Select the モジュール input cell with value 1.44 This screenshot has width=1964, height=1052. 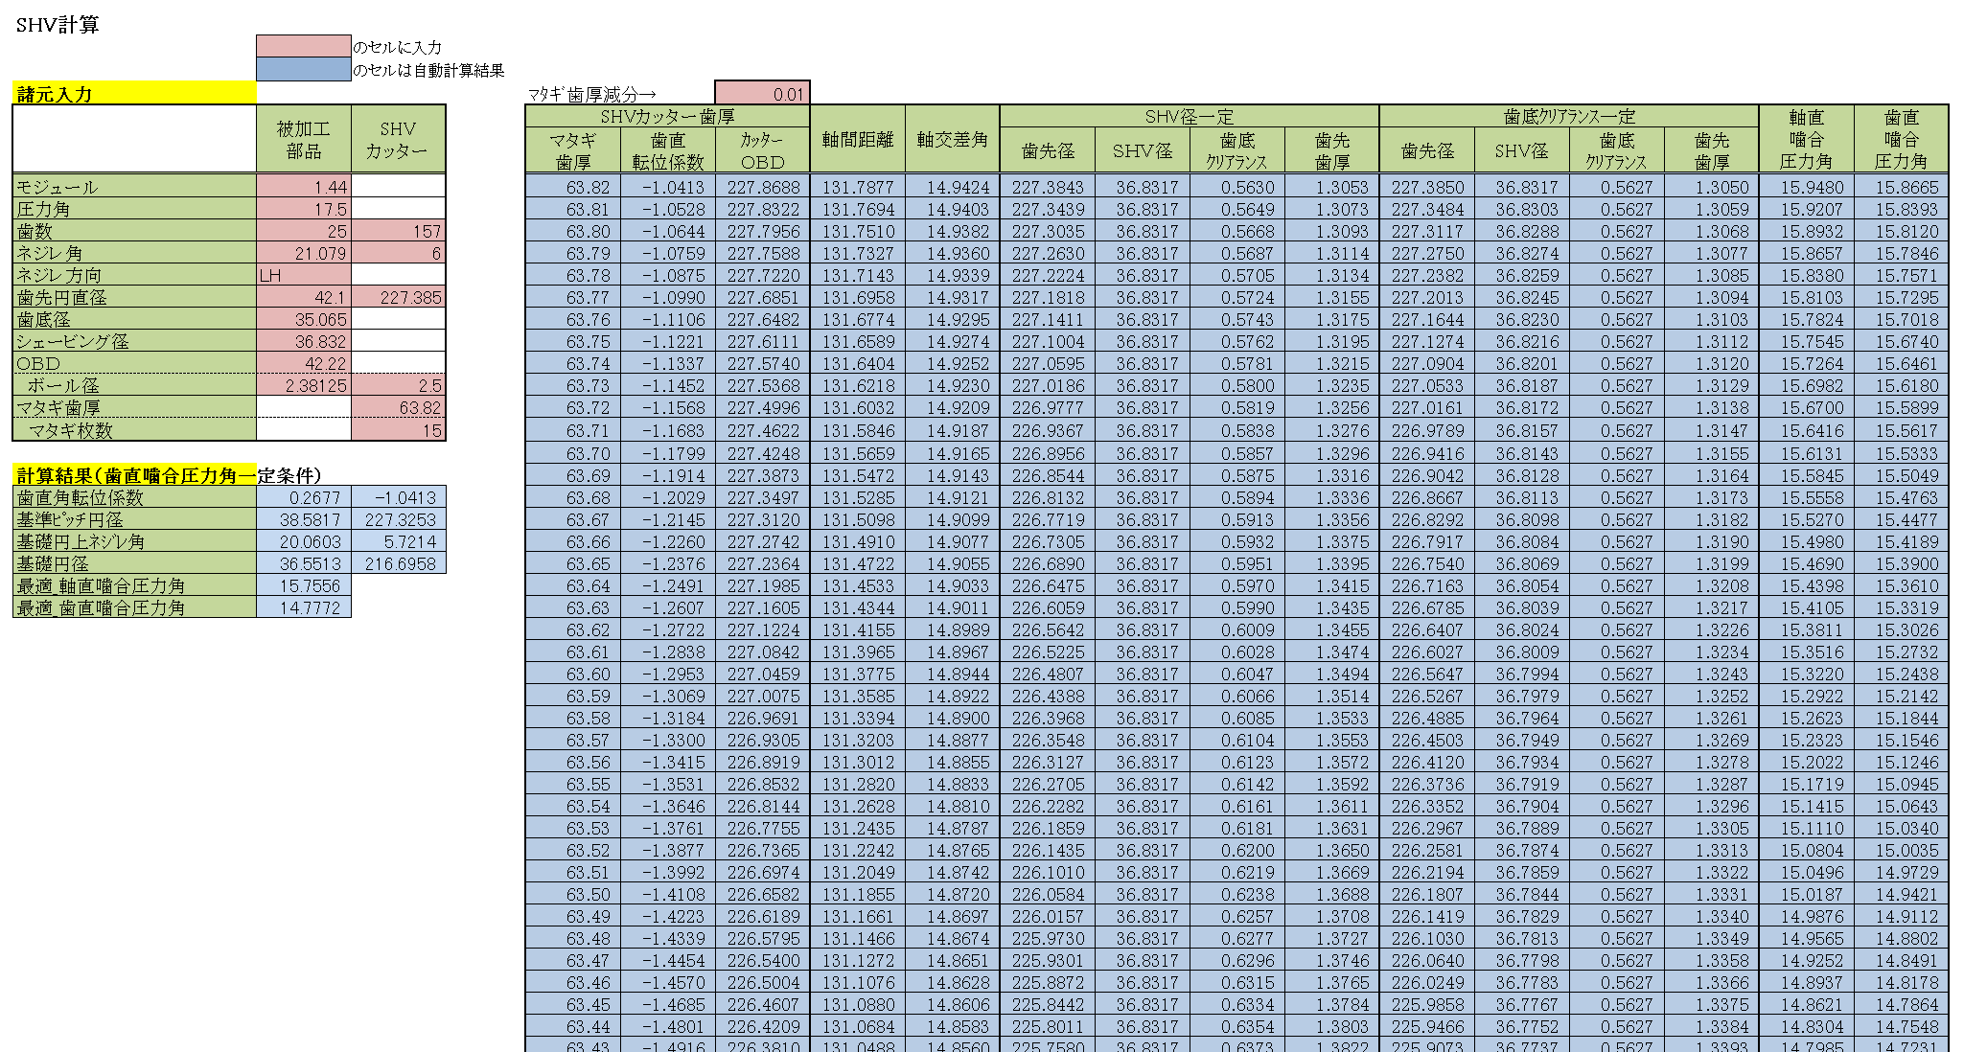pyautogui.click(x=304, y=187)
